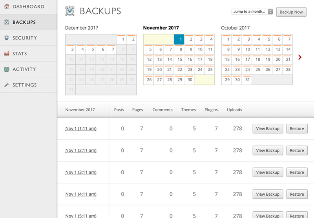Viewport: 314px width, 218px height.
Task: Open the Nov 1 (5:11 am) backup link
Action: point(81,216)
